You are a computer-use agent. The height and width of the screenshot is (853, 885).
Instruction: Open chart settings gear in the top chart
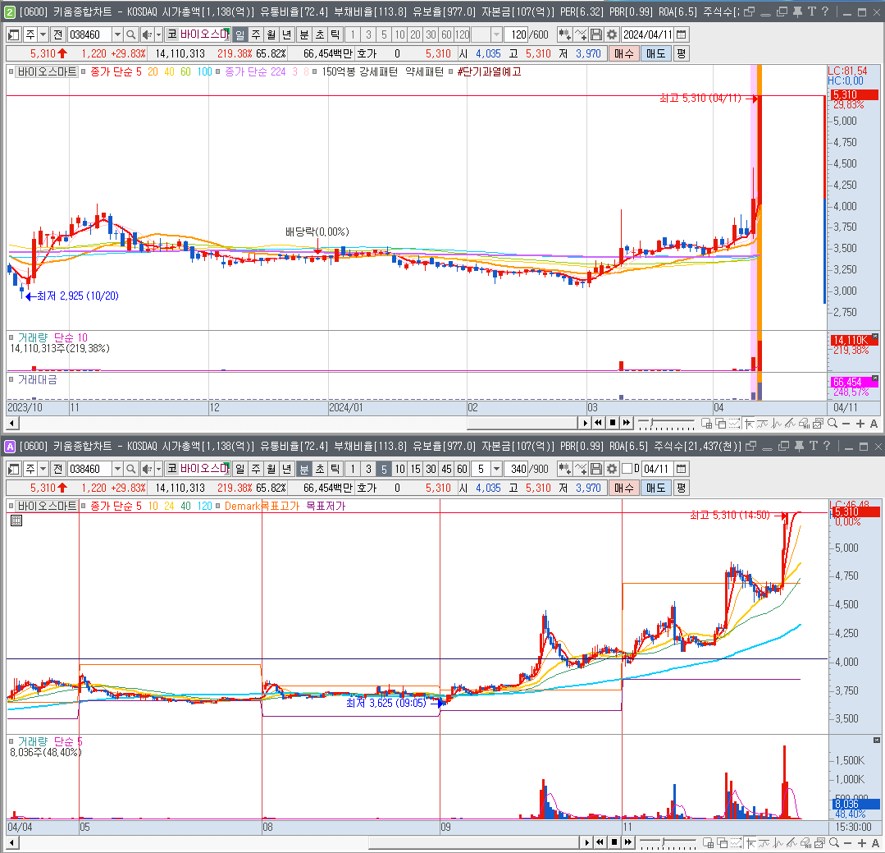click(612, 35)
